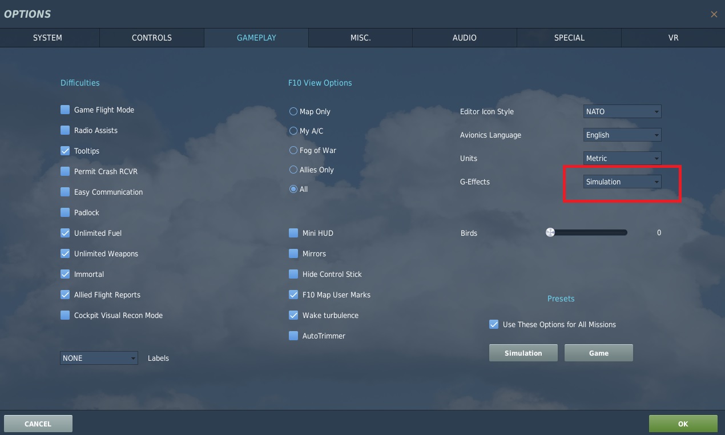The image size is (725, 435).
Task: Click the Difficulties heading
Action: (80, 83)
